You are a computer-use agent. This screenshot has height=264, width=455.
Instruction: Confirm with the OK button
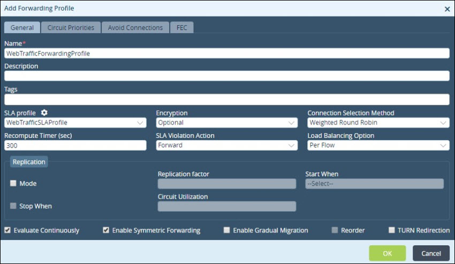[x=388, y=253]
